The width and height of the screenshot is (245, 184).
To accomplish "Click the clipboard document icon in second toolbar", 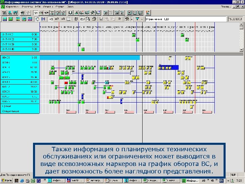I will tap(76, 19).
